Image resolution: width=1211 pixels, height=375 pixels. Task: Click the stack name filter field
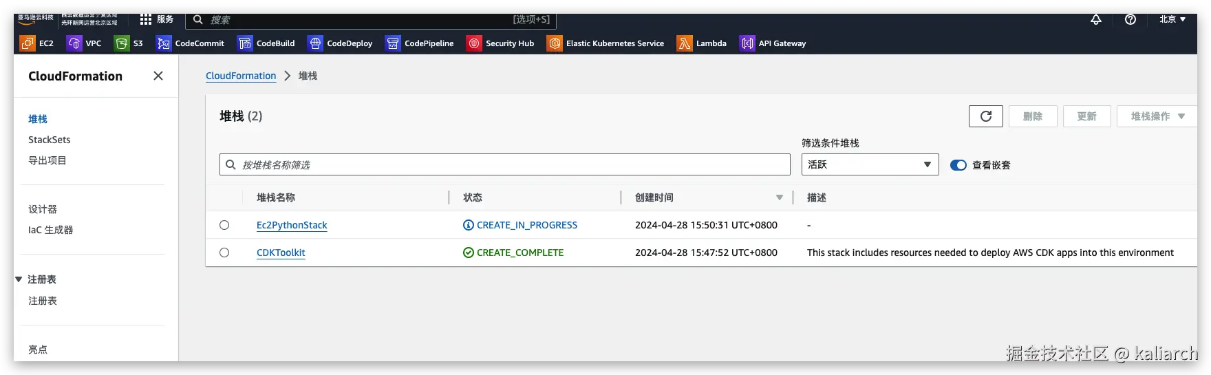tap(505, 164)
